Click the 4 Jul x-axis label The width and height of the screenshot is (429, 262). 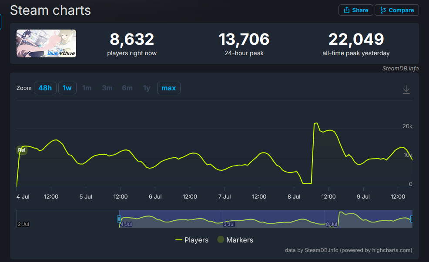coord(23,196)
